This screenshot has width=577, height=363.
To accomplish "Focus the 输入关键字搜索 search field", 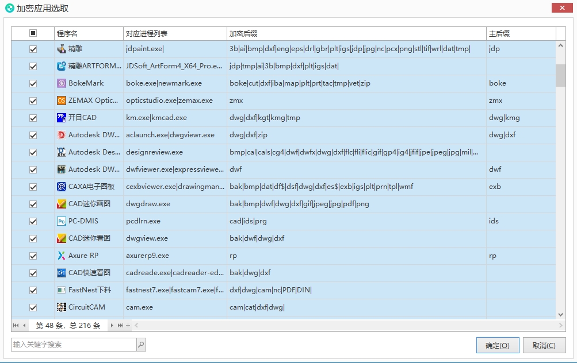I will click(x=74, y=344).
